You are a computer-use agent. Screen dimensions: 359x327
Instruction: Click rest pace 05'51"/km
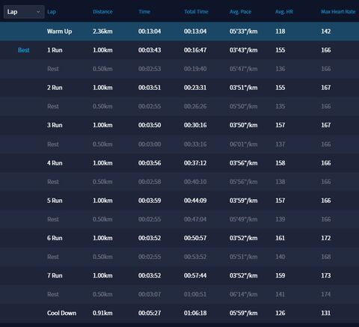pos(244,257)
